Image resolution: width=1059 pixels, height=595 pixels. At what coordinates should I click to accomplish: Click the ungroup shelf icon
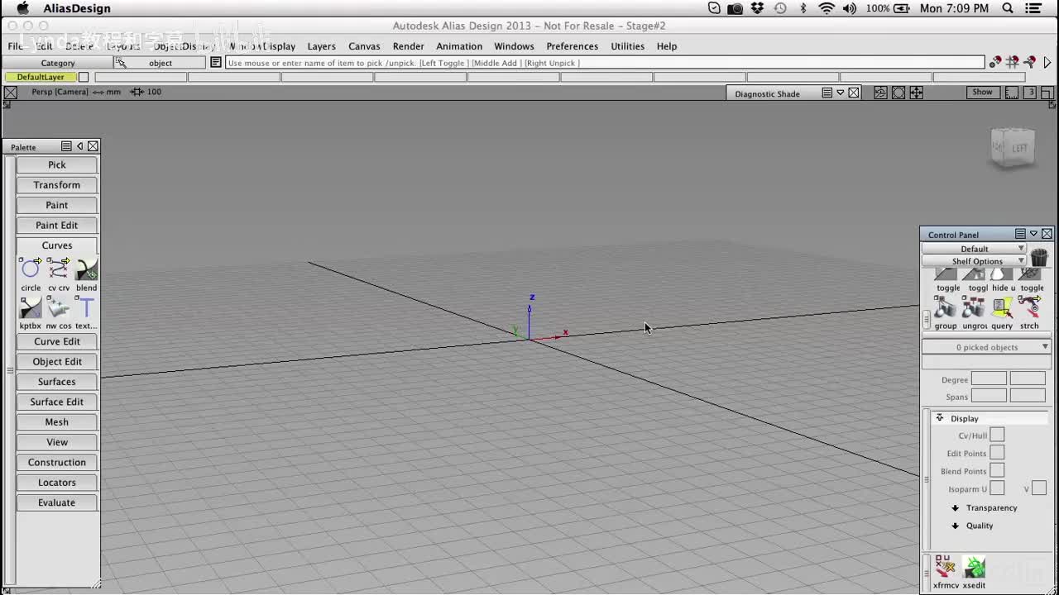974,307
